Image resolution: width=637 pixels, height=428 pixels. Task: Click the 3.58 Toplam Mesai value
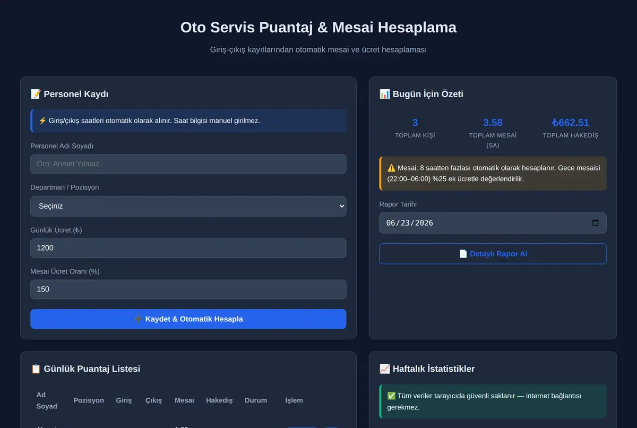coord(493,123)
